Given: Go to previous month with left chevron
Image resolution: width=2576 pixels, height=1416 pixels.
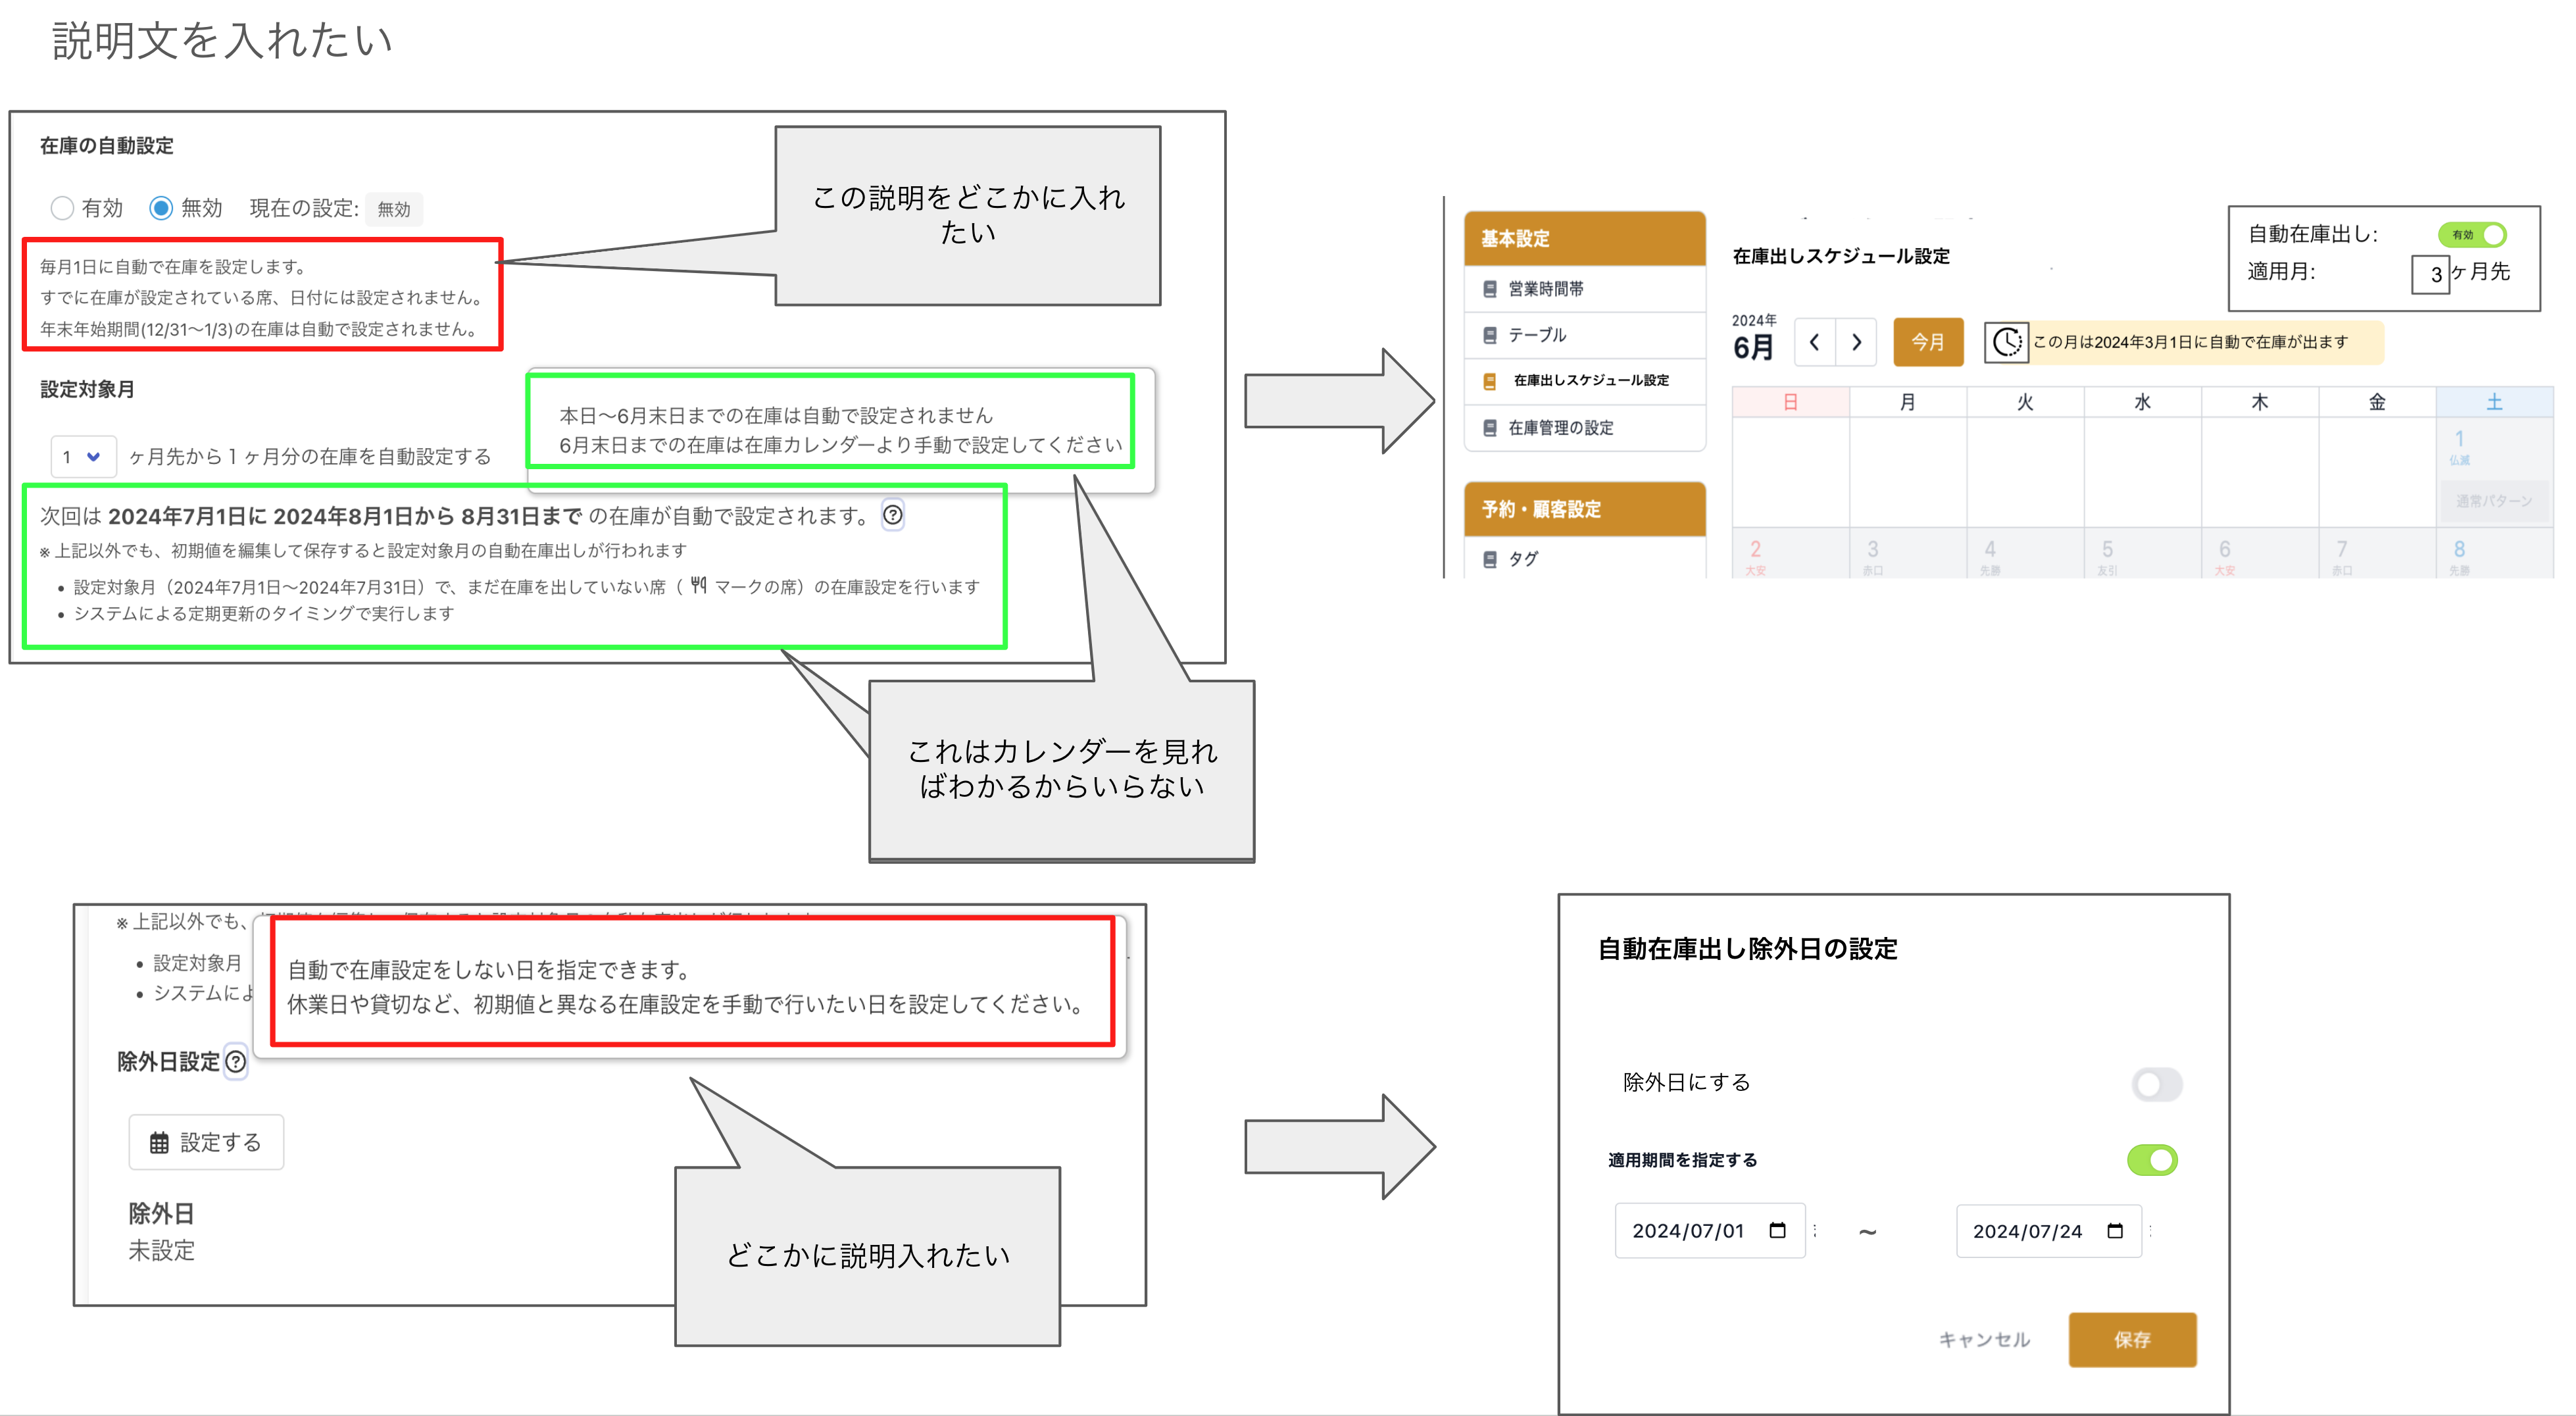Looking at the screenshot, I should click(x=1815, y=342).
